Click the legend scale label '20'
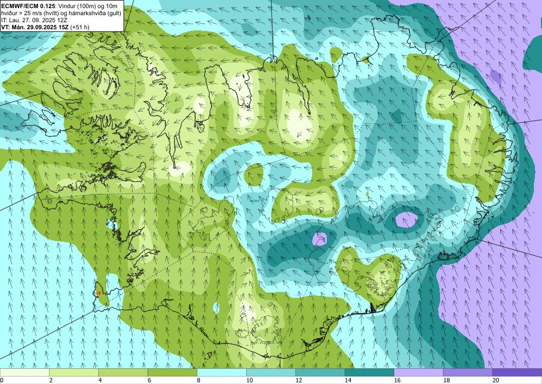This screenshot has height=384, width=542. tap(496, 381)
